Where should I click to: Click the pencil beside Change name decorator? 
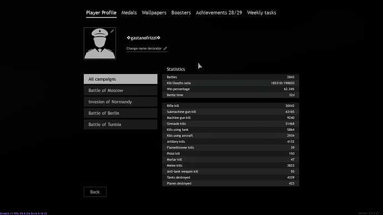coord(165,48)
